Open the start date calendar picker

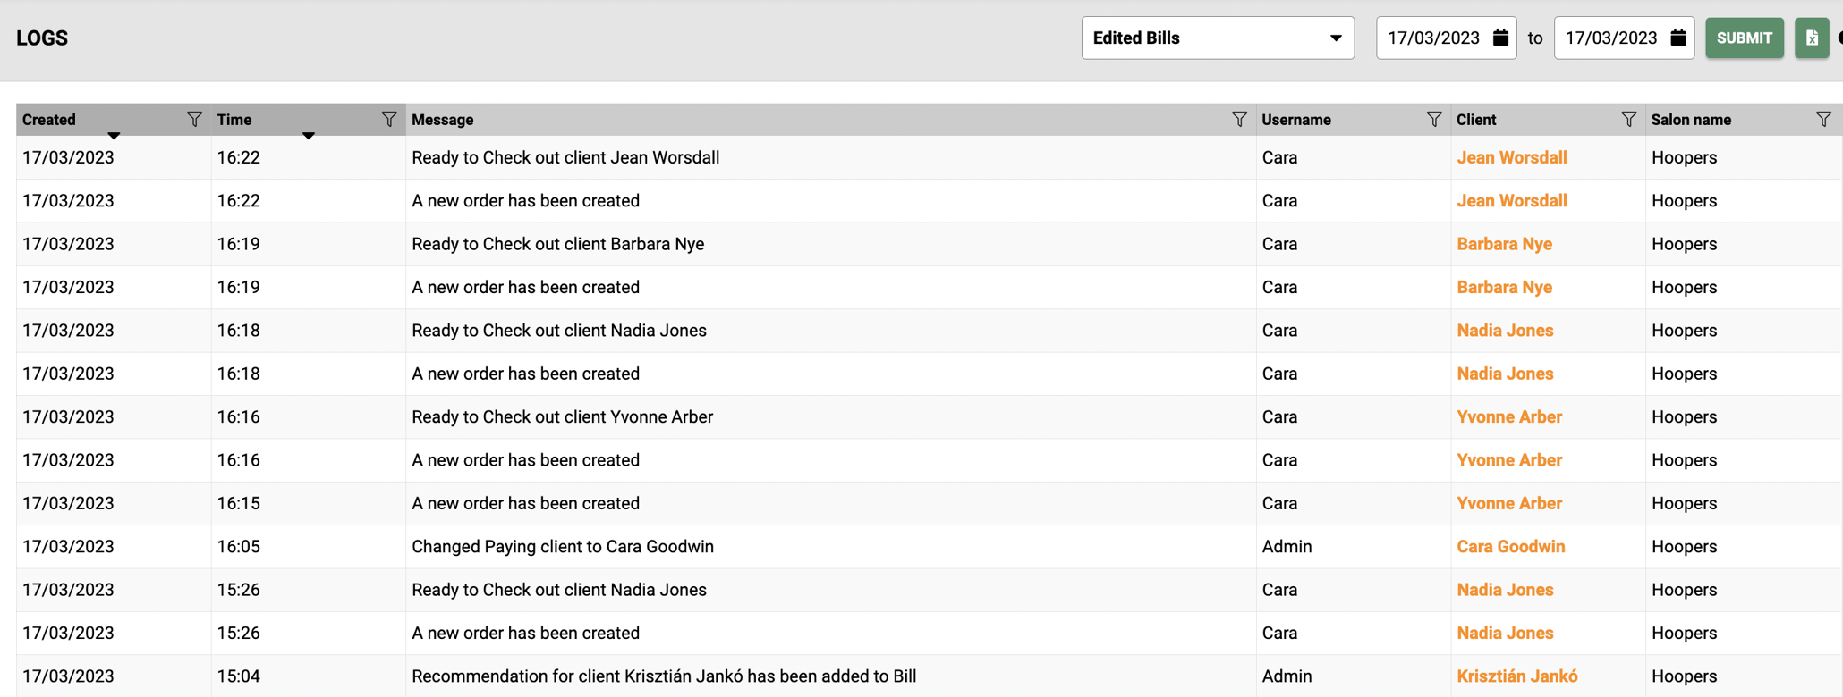[x=1501, y=38]
